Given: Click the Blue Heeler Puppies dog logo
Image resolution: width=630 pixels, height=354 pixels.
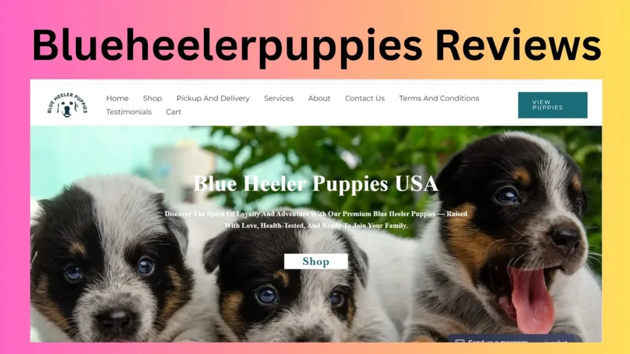Looking at the screenshot, I should pyautogui.click(x=67, y=104).
